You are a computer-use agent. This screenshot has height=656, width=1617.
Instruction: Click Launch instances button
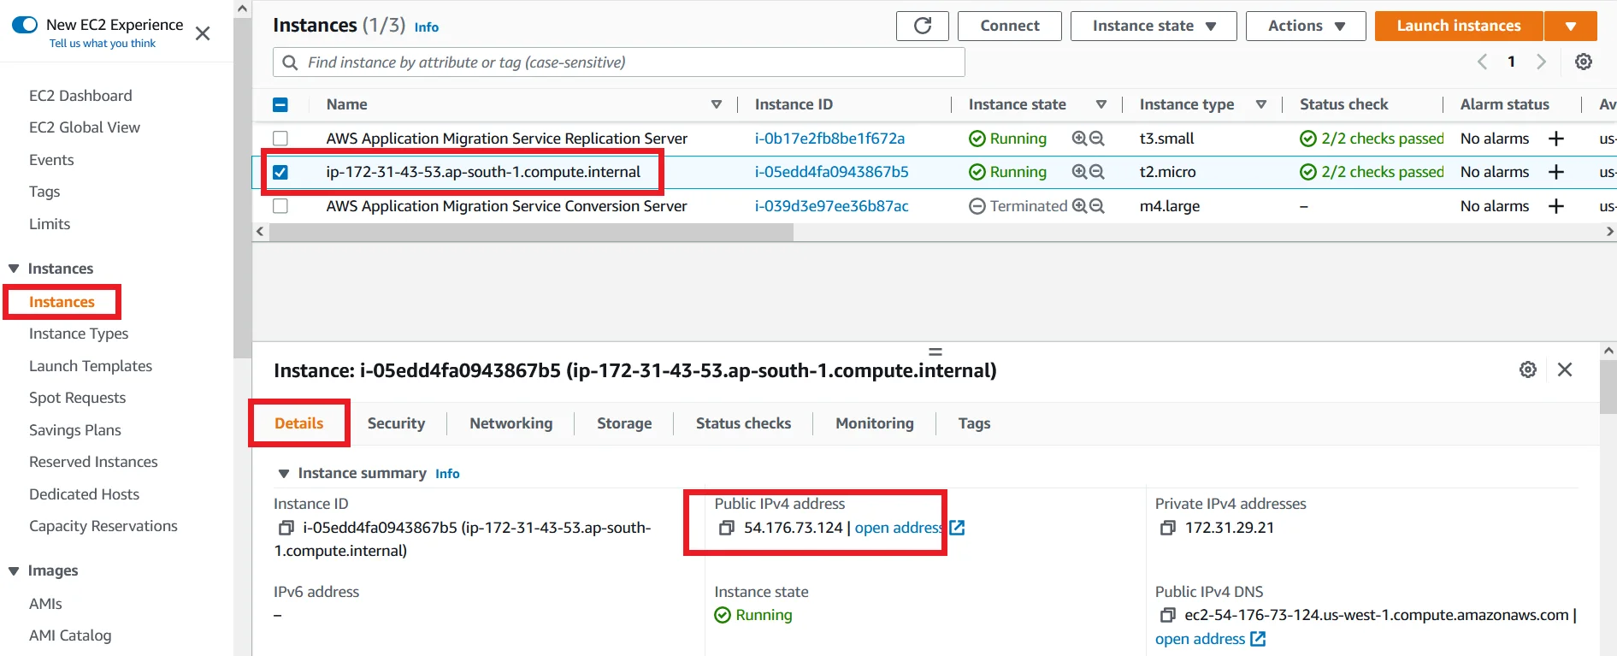pos(1459,26)
